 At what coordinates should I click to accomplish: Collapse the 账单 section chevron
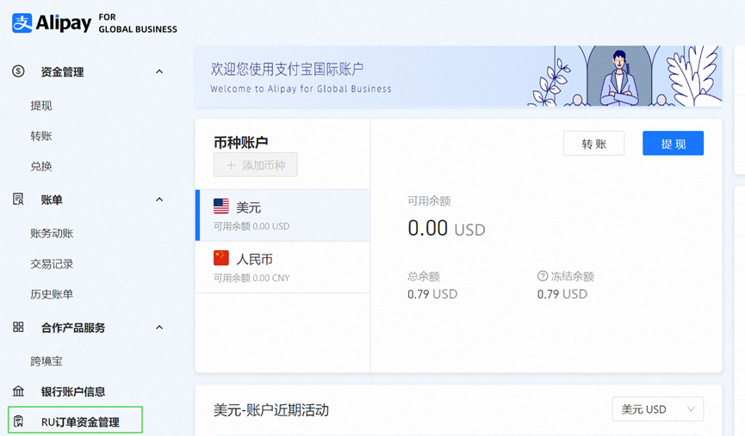tap(159, 200)
